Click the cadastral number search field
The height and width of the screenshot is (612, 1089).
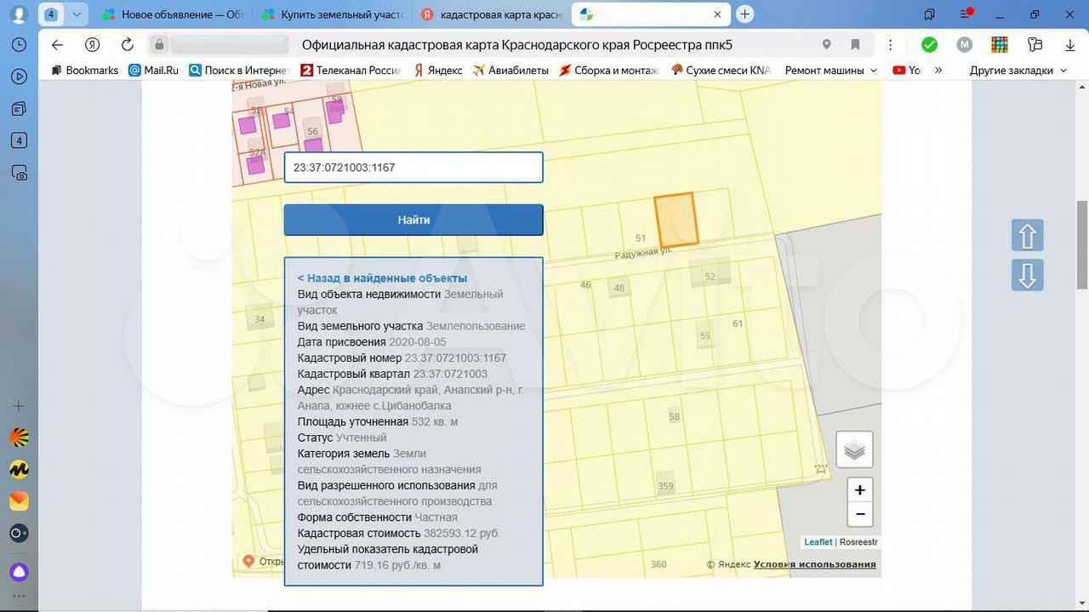point(413,168)
